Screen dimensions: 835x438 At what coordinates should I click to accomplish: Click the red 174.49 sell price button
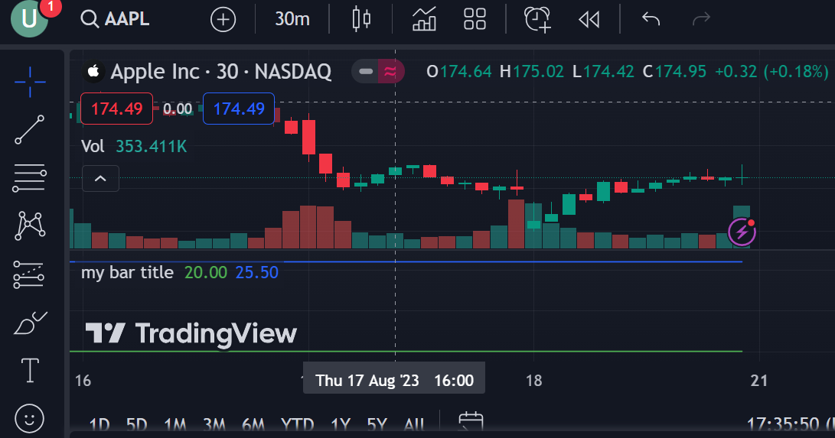tap(116, 109)
